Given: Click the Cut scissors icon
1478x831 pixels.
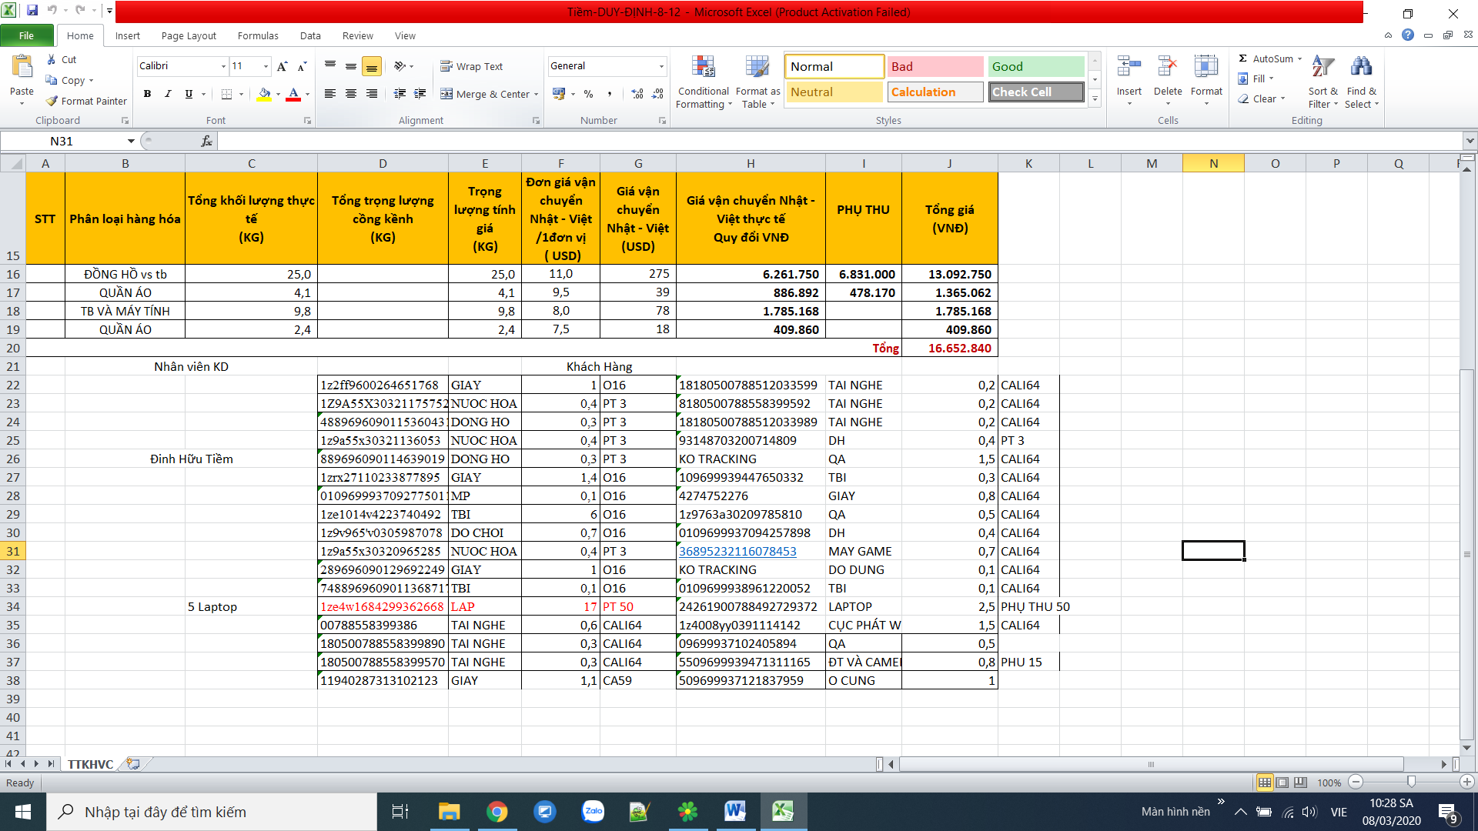Looking at the screenshot, I should [x=52, y=59].
